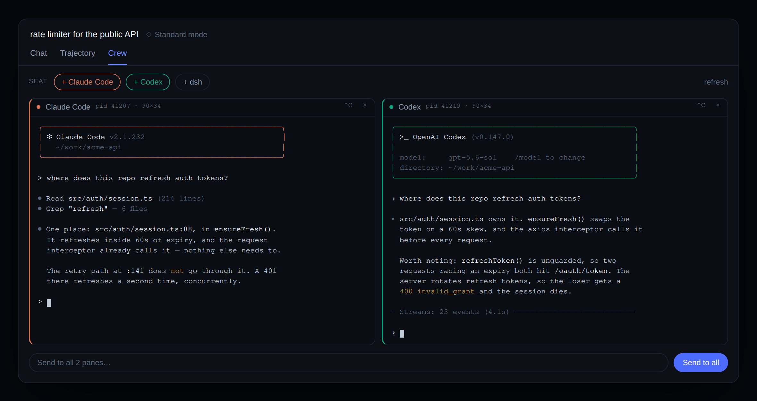This screenshot has height=401, width=757.
Task: Add a Codex seat
Action: click(148, 82)
